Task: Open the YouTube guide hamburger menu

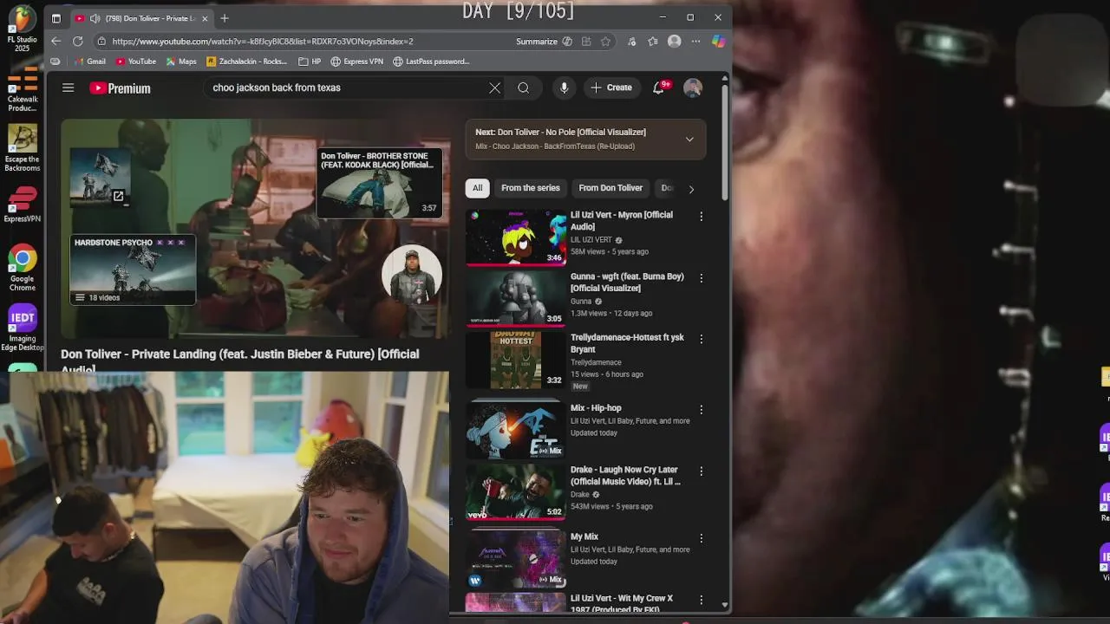Action: tap(69, 88)
